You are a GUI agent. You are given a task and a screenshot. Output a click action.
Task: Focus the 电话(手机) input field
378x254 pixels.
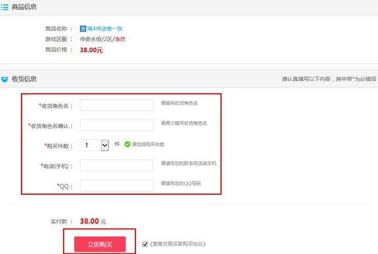pyautogui.click(x=117, y=166)
